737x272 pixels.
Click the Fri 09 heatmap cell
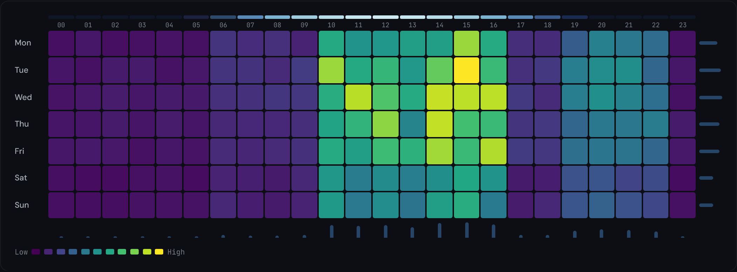coord(304,151)
